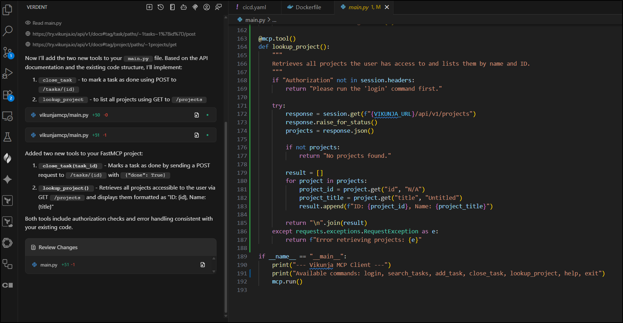This screenshot has width=623, height=323.
Task: Open the Explorer view in activity bar
Action: coord(7,10)
